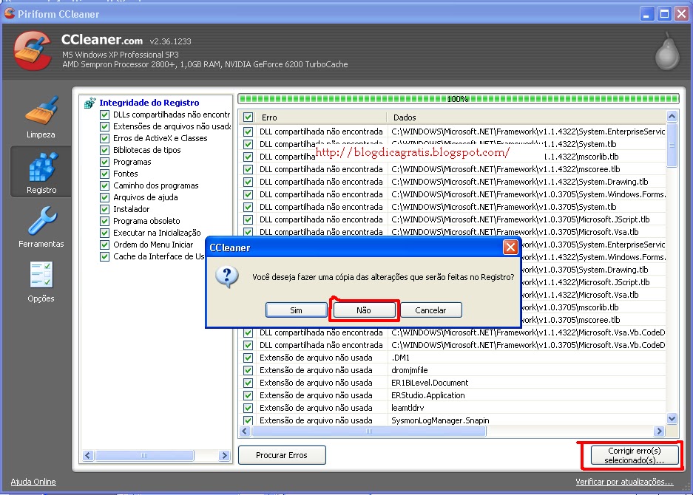
Task: Click the results vertical scrollbar thumb
Action: pos(672,145)
